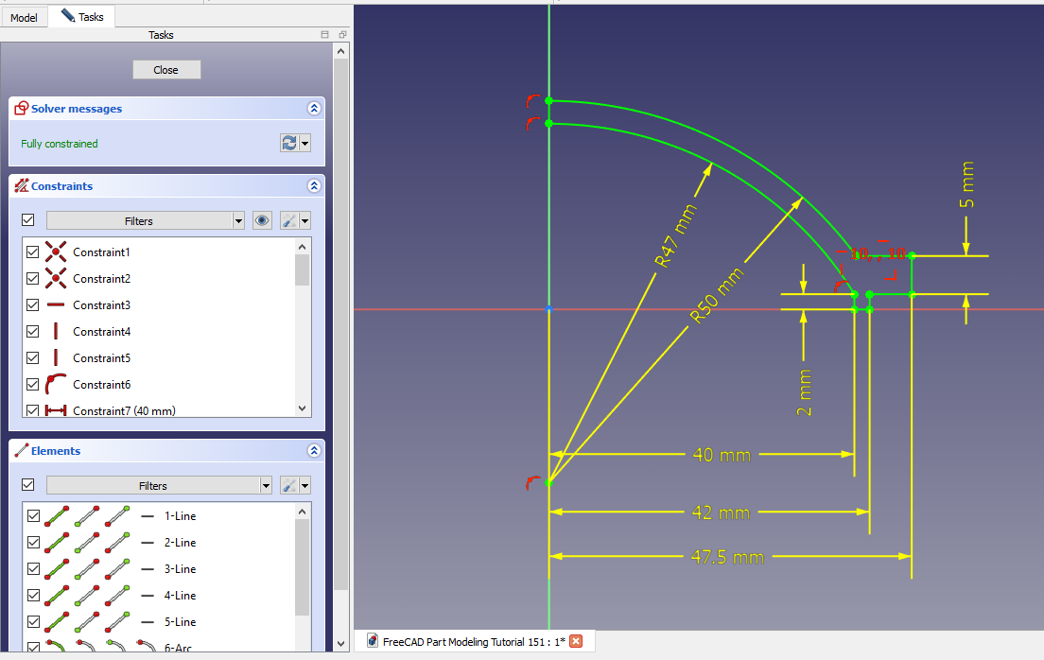The height and width of the screenshot is (660, 1044).
Task: Click the float panel icon in Tasks header
Action: [342, 35]
